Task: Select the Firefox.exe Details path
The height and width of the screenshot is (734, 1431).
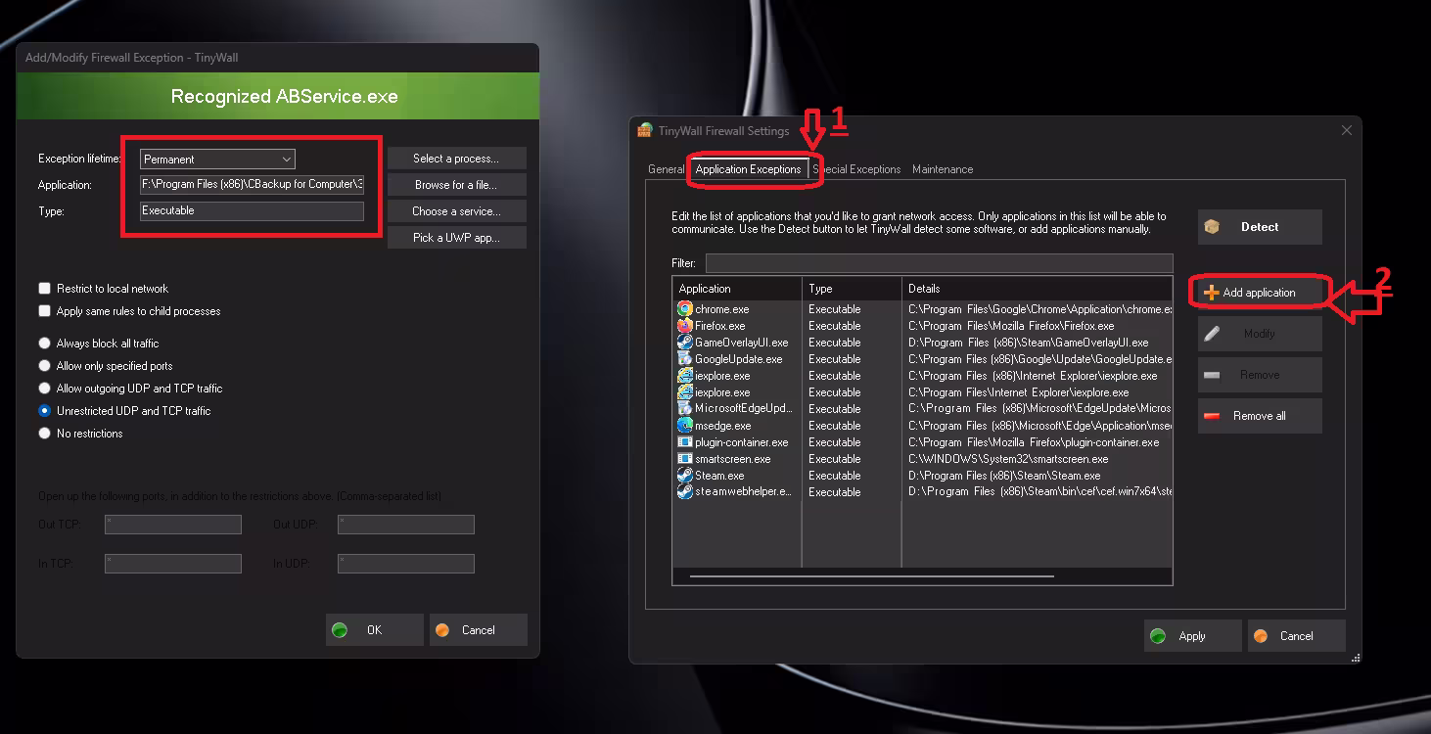Action: (1011, 326)
